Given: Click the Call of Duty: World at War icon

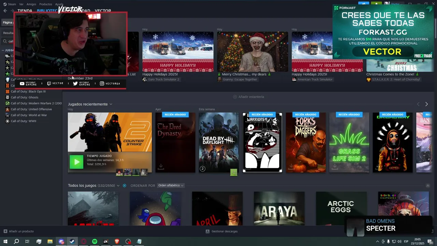Looking at the screenshot, I should coord(8,115).
